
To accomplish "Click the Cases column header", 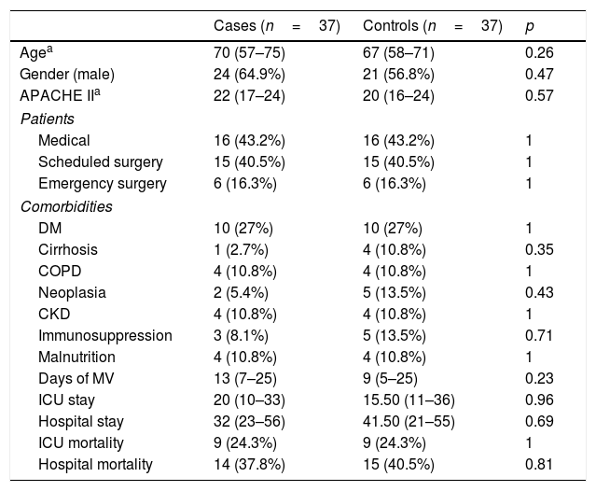I will pyautogui.click(x=276, y=24).
